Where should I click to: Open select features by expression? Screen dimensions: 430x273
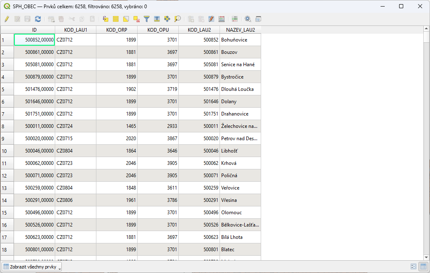point(105,19)
